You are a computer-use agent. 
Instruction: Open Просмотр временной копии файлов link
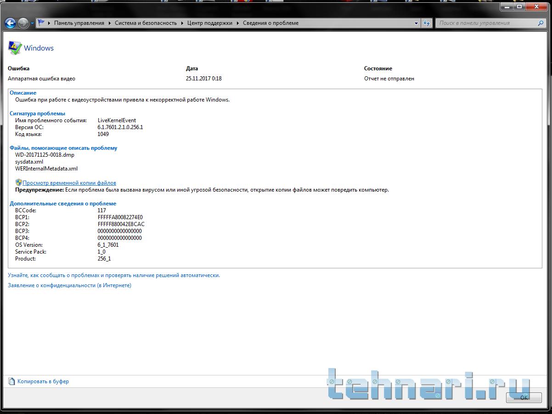(x=69, y=183)
